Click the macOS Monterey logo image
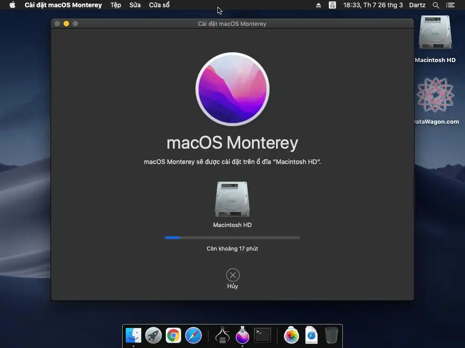This screenshot has width=465, height=348. 232,89
